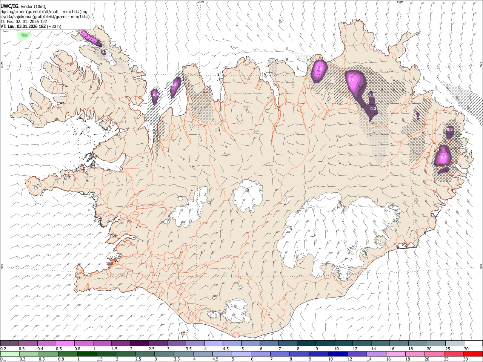Select the bright red swatch above 30 in lower legend
This screenshot has width=483, height=362.
[473, 354]
